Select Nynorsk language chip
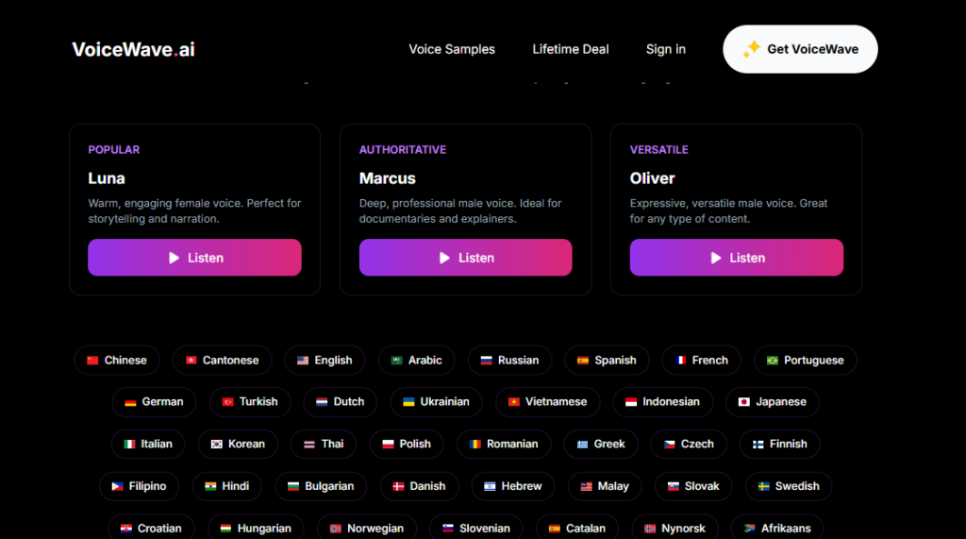The width and height of the screenshot is (966, 539). point(675,528)
